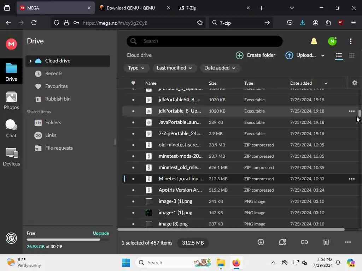Open the Devices section

pos(11,157)
